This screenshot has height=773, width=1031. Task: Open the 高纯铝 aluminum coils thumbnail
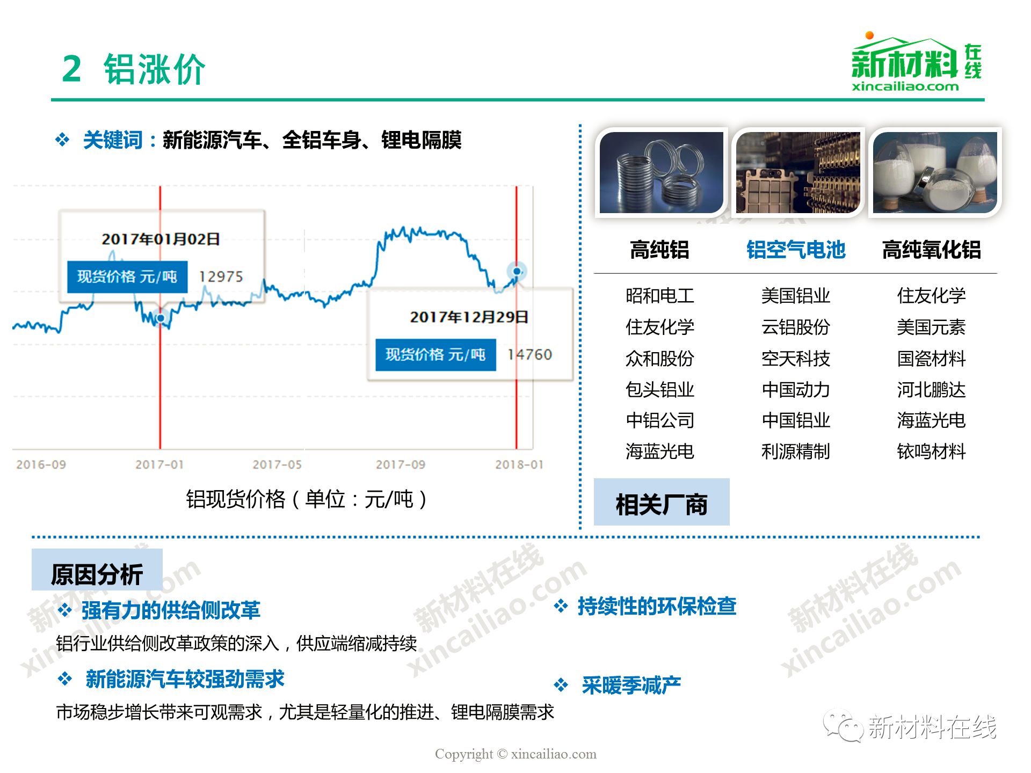[x=662, y=172]
